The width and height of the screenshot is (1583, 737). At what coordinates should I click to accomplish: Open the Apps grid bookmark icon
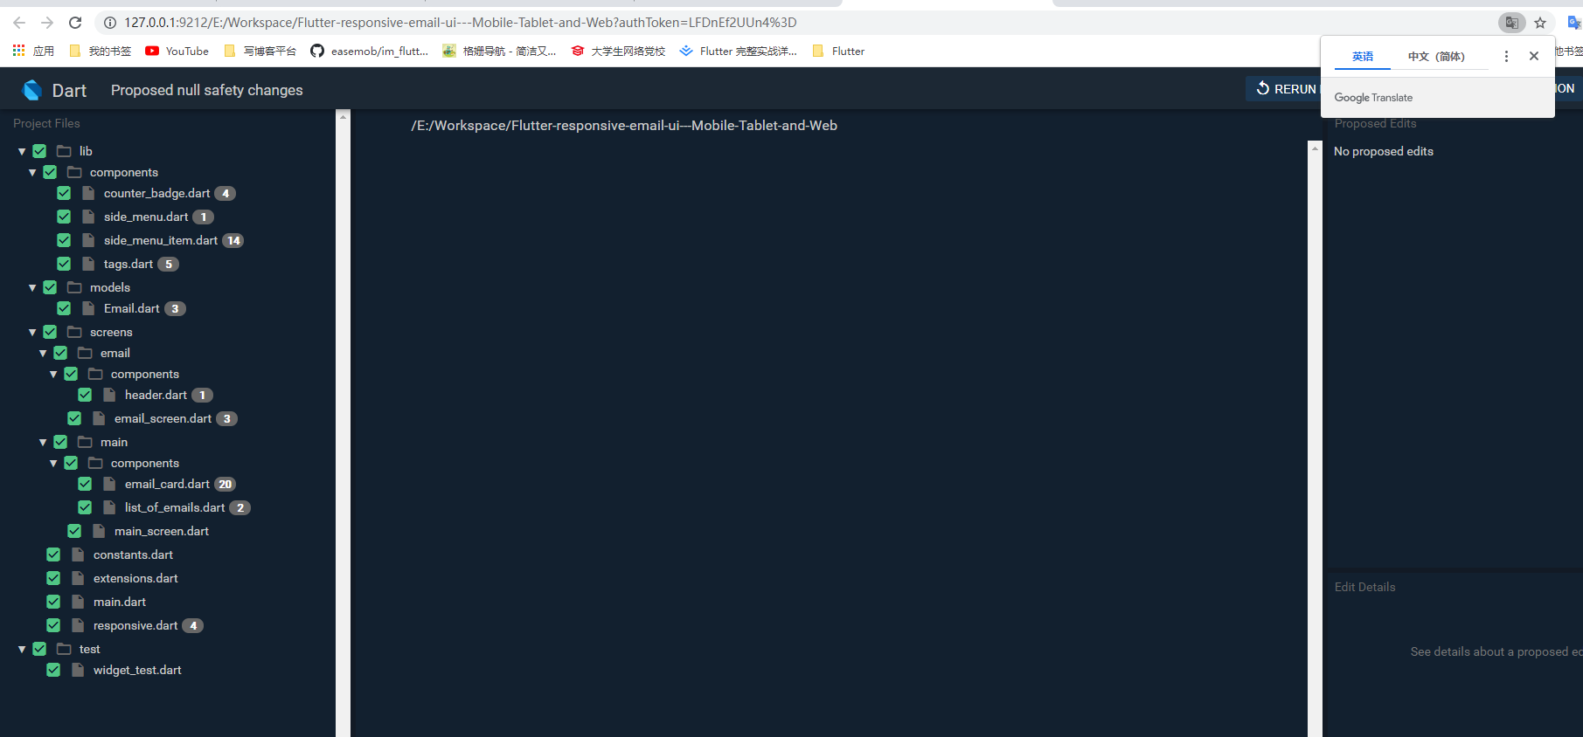click(x=18, y=51)
